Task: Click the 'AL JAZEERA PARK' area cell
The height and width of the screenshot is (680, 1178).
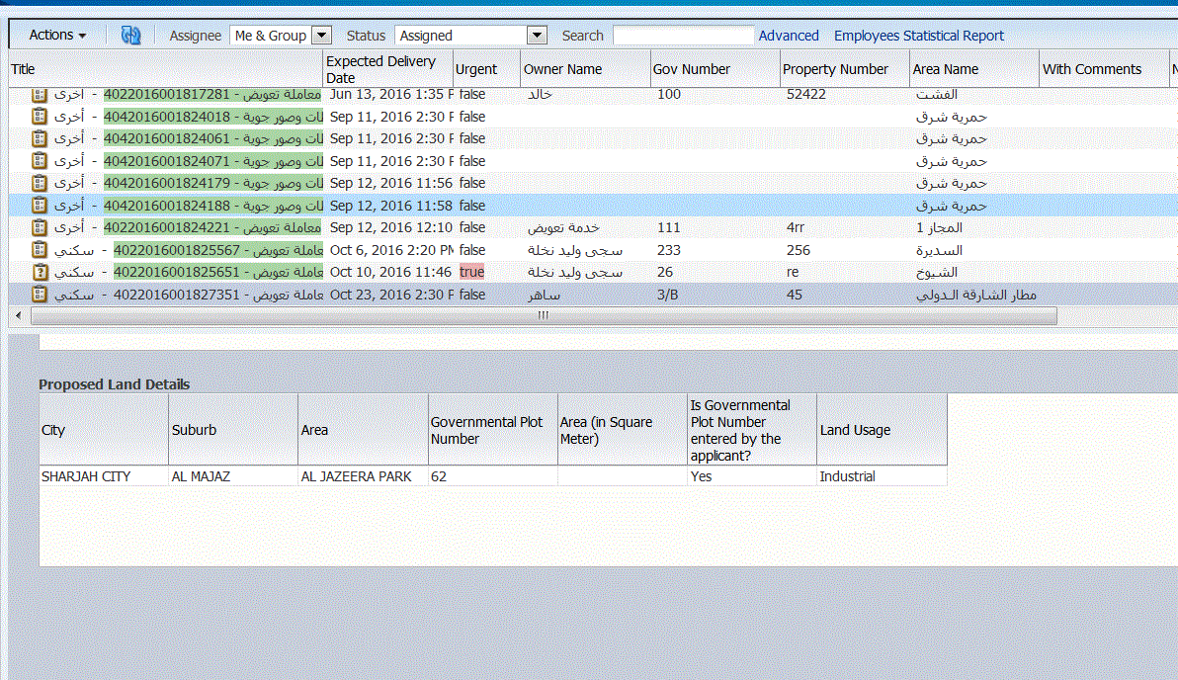Action: point(363,476)
